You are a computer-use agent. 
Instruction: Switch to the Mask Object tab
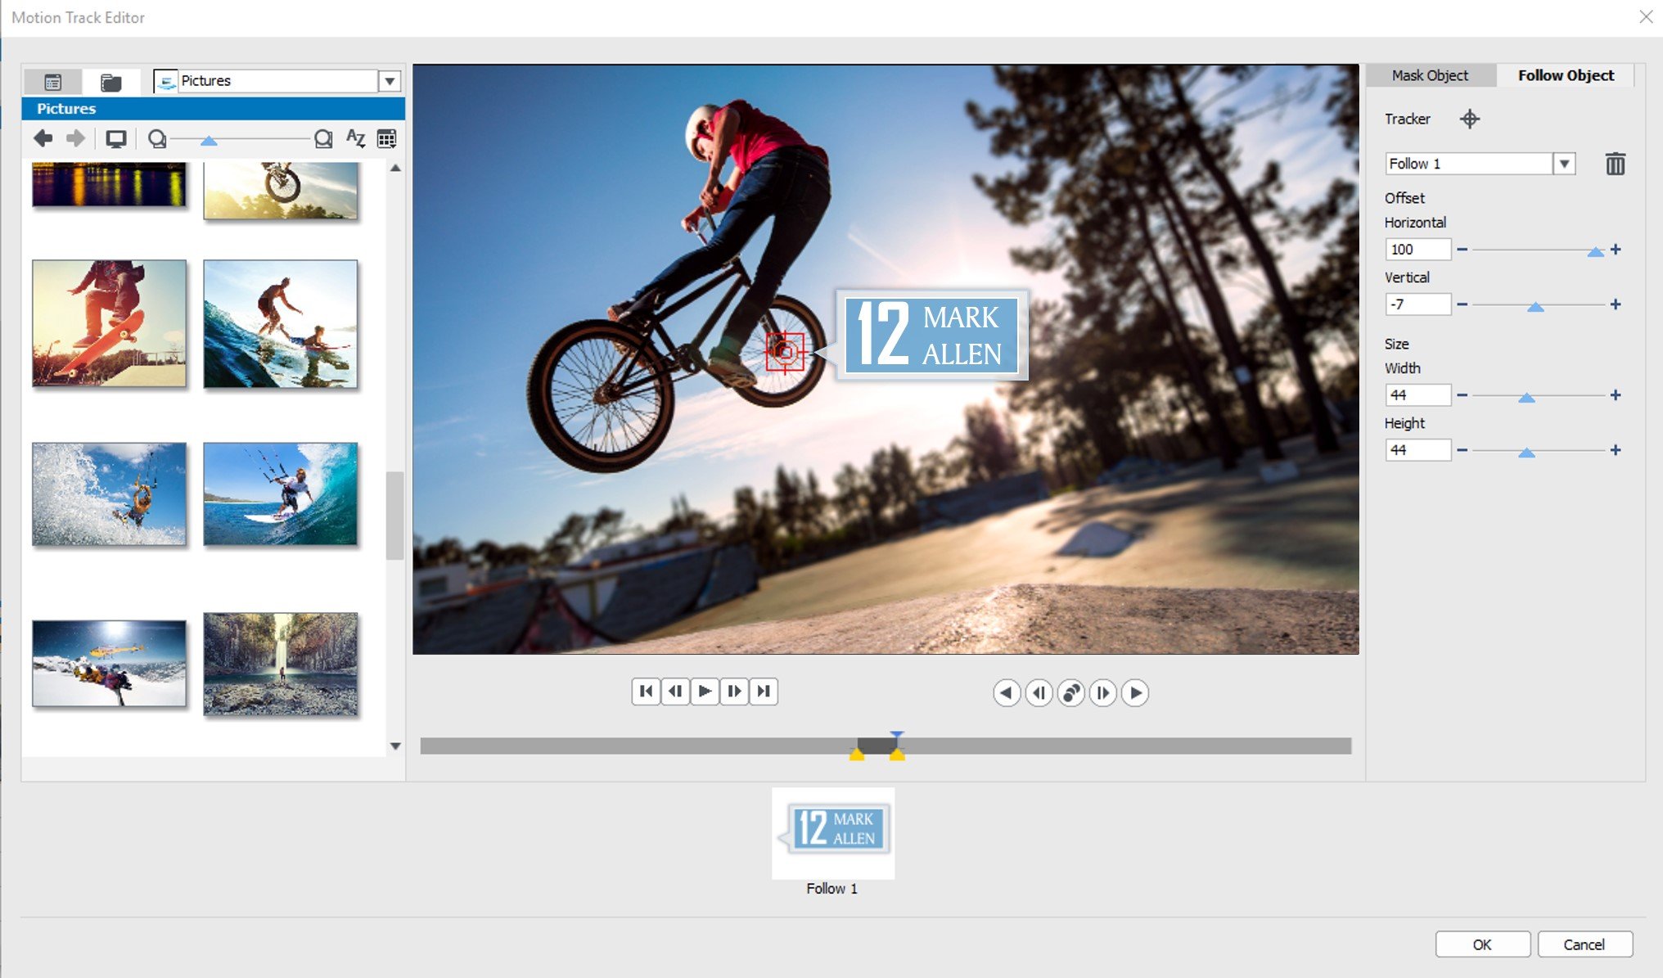[x=1430, y=75]
